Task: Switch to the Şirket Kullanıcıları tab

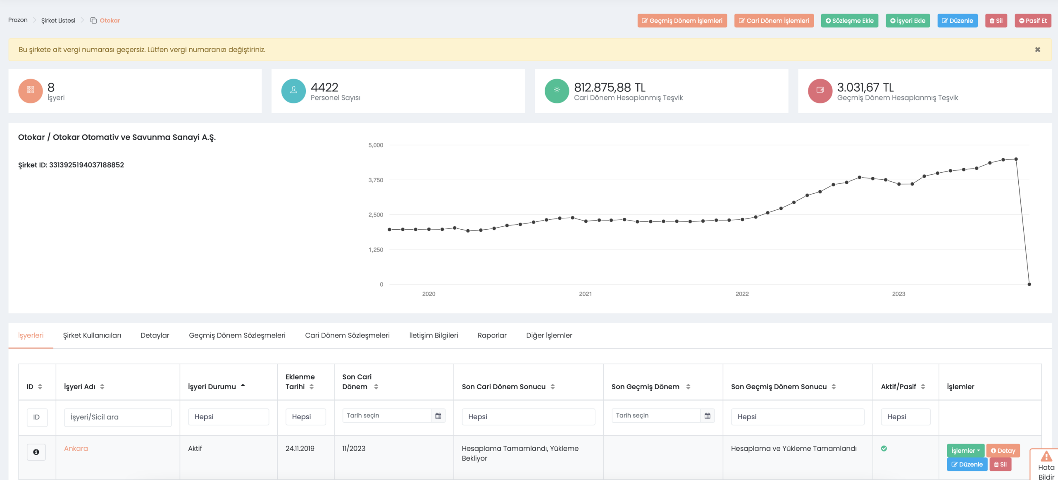Action: [x=92, y=335]
